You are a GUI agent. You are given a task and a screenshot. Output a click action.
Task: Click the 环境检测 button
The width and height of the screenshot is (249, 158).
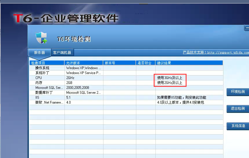coord(238,92)
